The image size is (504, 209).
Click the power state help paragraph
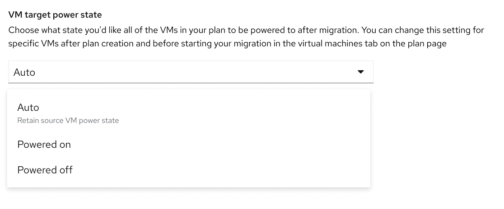246,37
